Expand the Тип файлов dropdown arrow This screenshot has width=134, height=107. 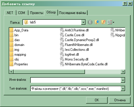click(123, 89)
